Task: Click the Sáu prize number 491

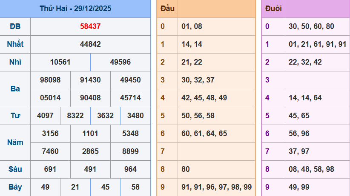Action: 90,169
